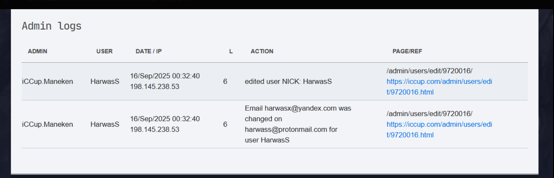This screenshot has width=554, height=178.
Task: Select user HarwasS in the NICK edit row
Action: click(105, 82)
